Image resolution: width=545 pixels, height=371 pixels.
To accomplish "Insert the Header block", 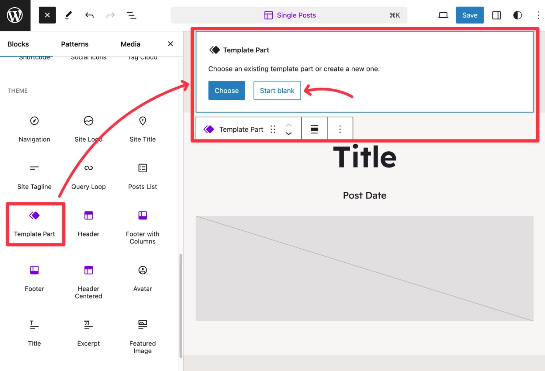I will click(89, 224).
